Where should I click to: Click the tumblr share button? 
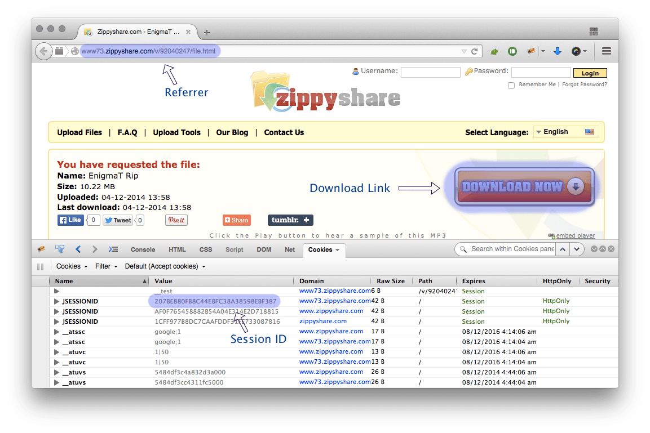[290, 220]
